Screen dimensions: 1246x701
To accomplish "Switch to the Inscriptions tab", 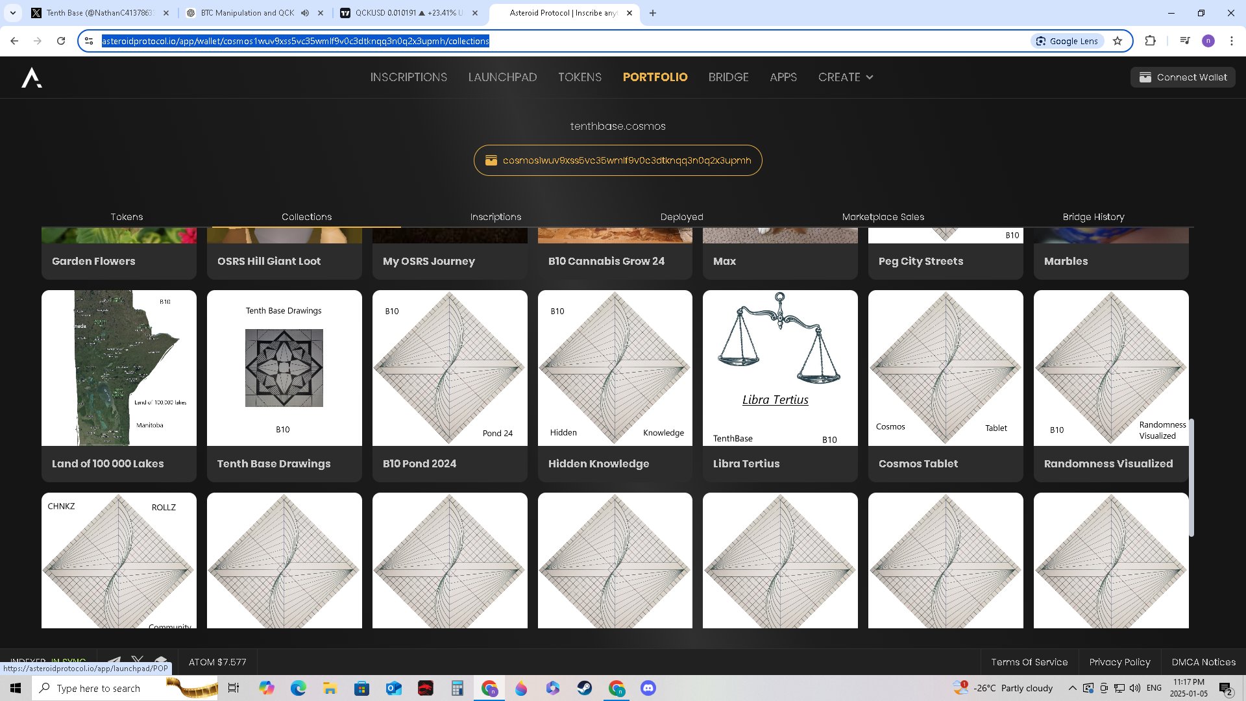I will tap(495, 217).
